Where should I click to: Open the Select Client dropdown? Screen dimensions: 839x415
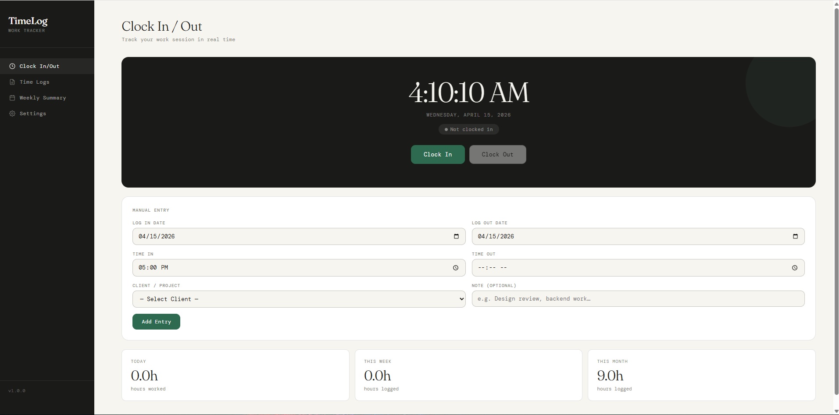[x=299, y=299]
